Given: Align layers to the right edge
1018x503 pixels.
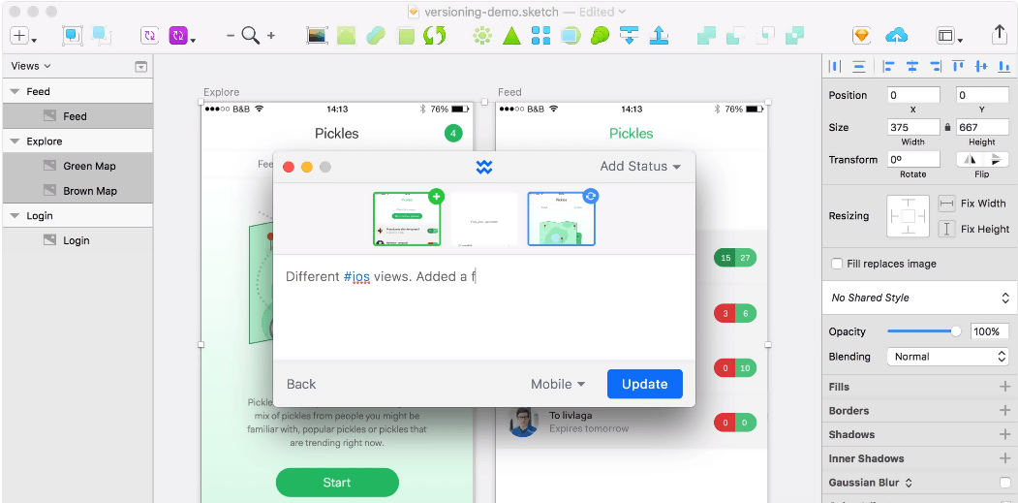Looking at the screenshot, I should [x=935, y=66].
